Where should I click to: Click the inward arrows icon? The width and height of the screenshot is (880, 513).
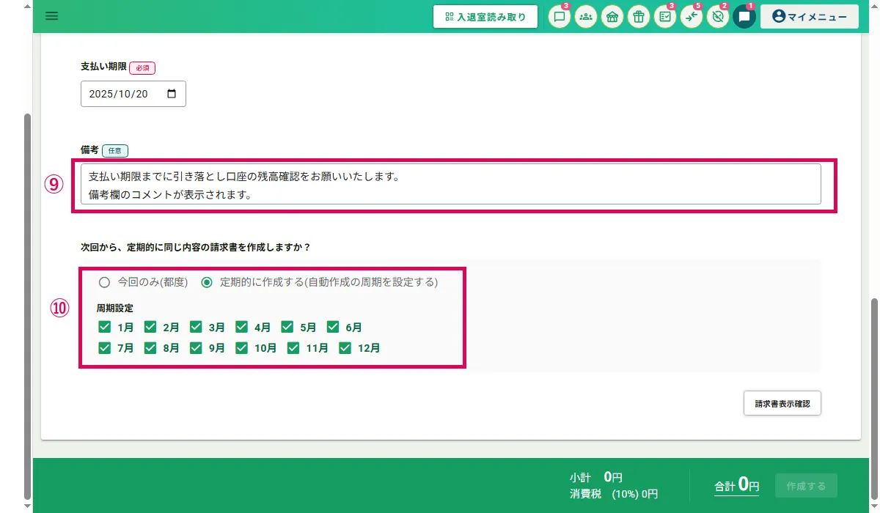(691, 17)
